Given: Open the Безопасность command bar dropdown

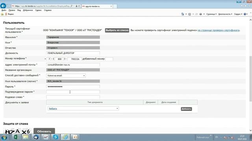Looking at the screenshot, I should pyautogui.click(x=225, y=14).
